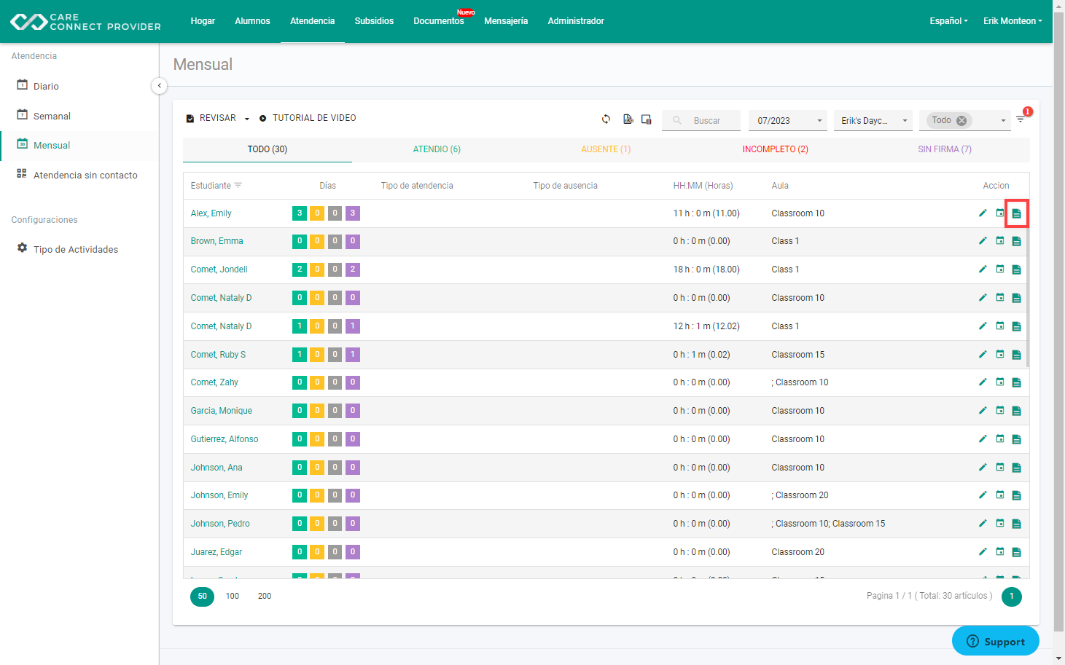Open the calendar icon for Alex, Emily
The image size is (1065, 665).
1000,213
